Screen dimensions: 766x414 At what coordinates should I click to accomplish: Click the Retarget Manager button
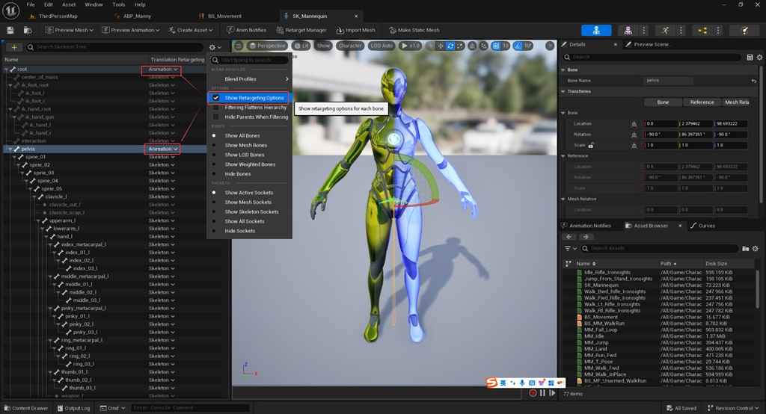coord(301,31)
